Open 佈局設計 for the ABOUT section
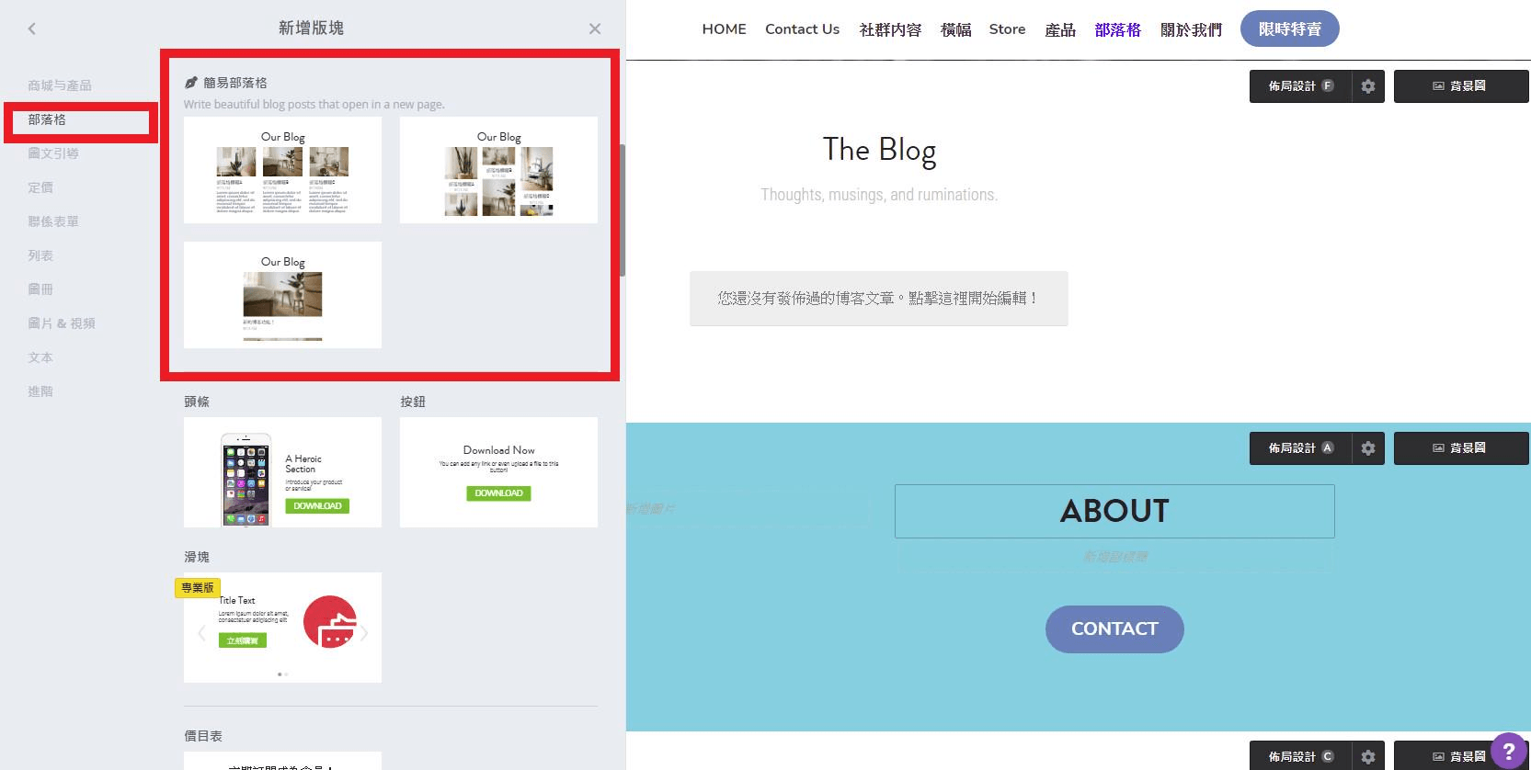Screen dimensions: 1531x770 point(1299,448)
